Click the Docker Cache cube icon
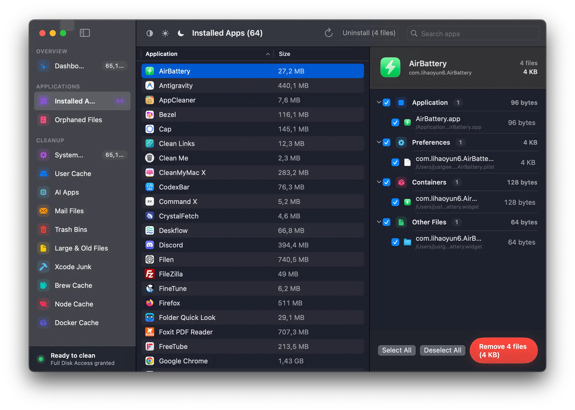575x410 pixels. point(43,323)
